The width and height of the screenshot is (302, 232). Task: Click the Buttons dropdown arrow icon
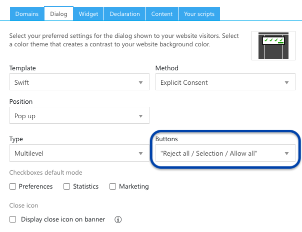pyautogui.click(x=287, y=153)
